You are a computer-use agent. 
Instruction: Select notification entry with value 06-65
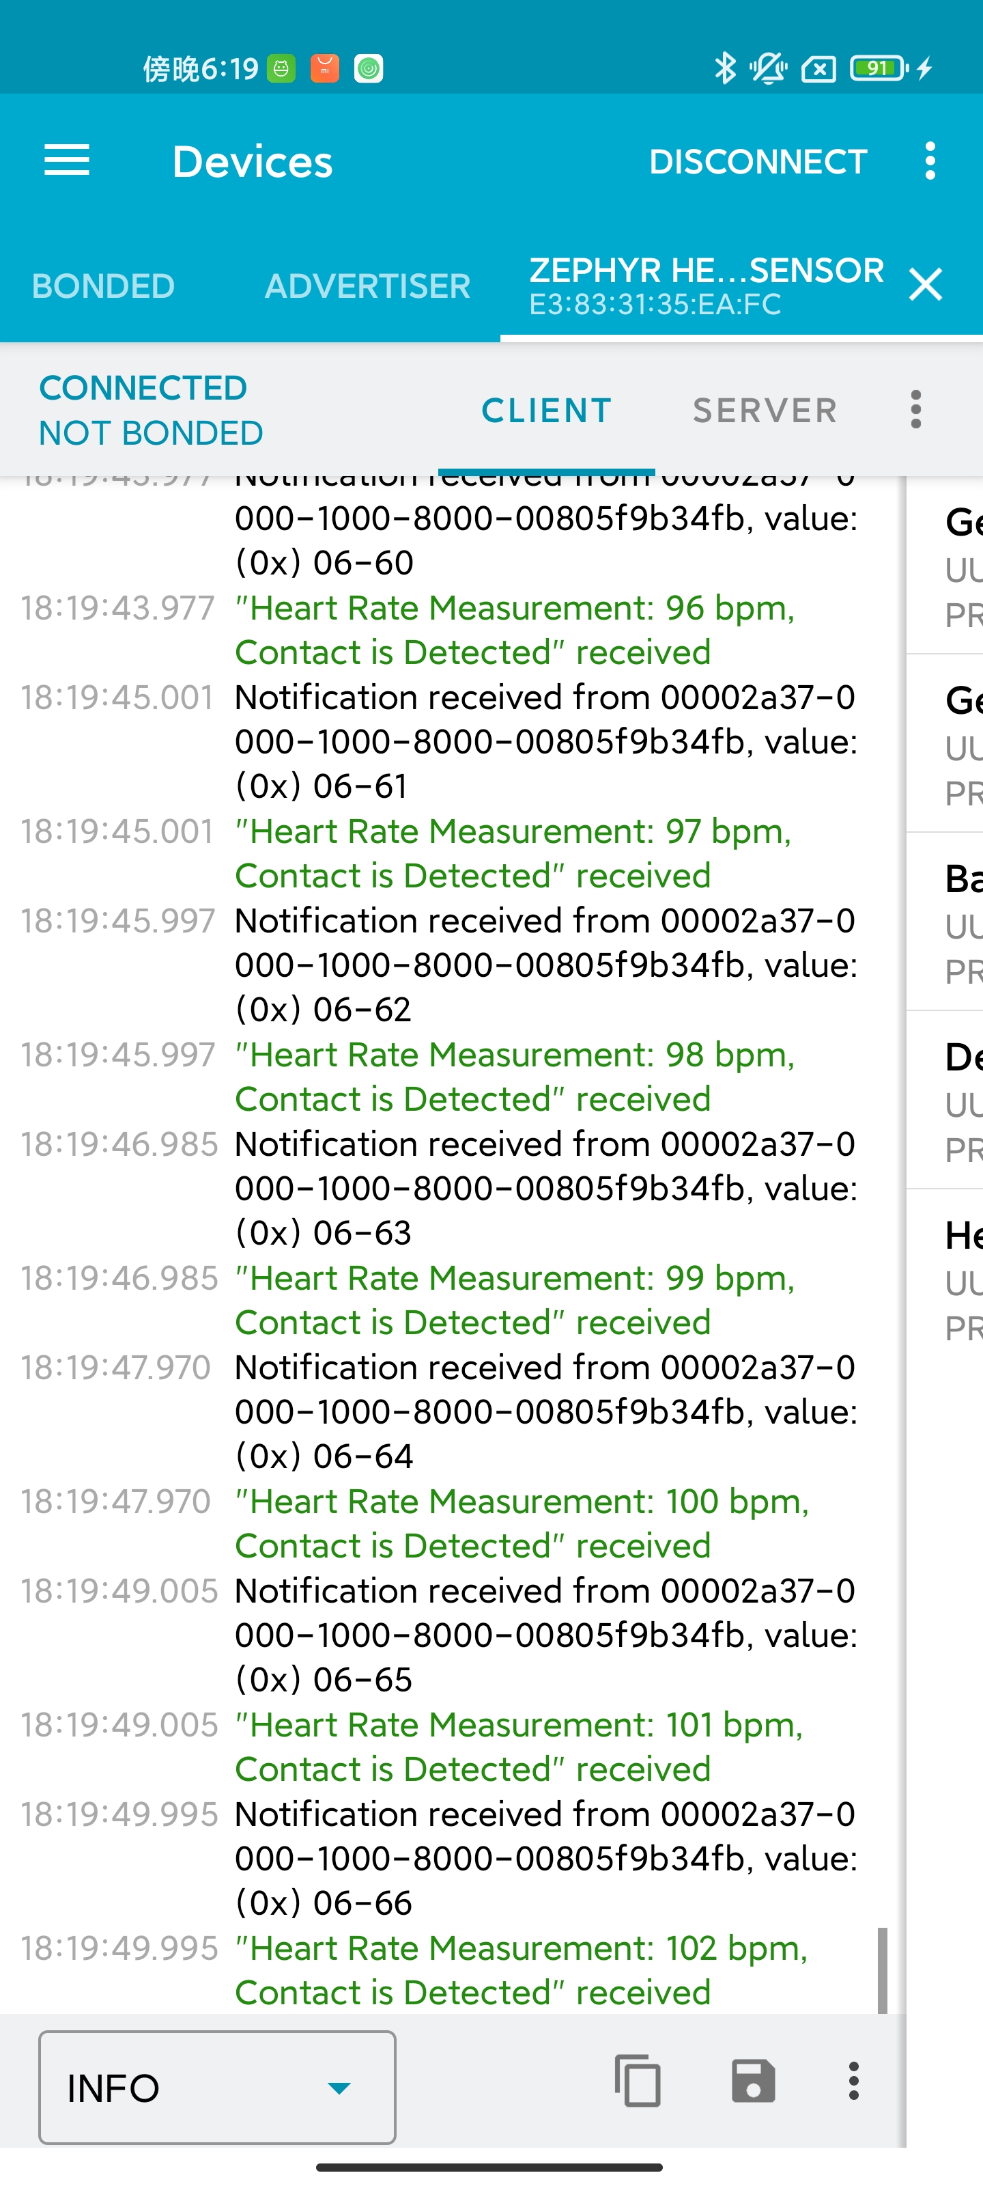pos(546,1635)
